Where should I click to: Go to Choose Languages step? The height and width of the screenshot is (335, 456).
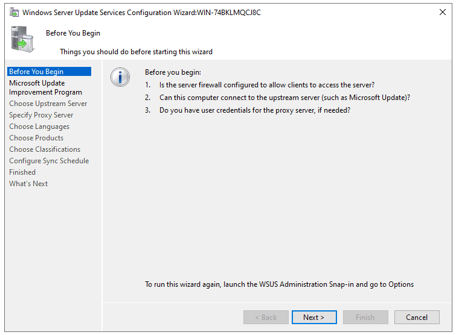[39, 127]
